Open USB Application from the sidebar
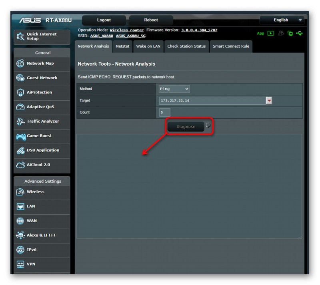This screenshot has height=285, width=320. [x=42, y=150]
